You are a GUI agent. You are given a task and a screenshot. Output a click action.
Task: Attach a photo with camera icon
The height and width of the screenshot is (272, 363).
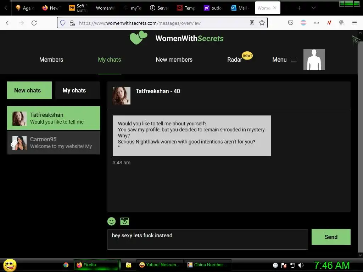[x=124, y=221]
